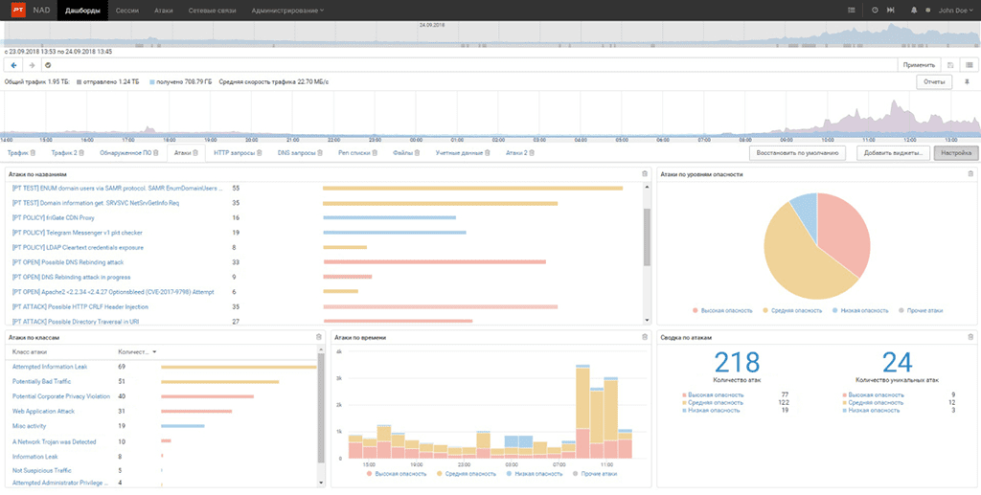
Task: Delete the Атаки по времени widget
Action: coord(645,337)
